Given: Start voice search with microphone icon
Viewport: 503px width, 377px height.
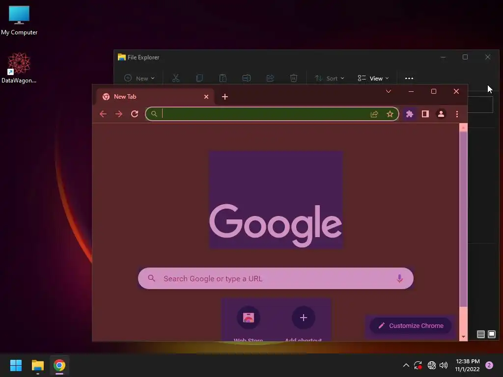Looking at the screenshot, I should (399, 279).
